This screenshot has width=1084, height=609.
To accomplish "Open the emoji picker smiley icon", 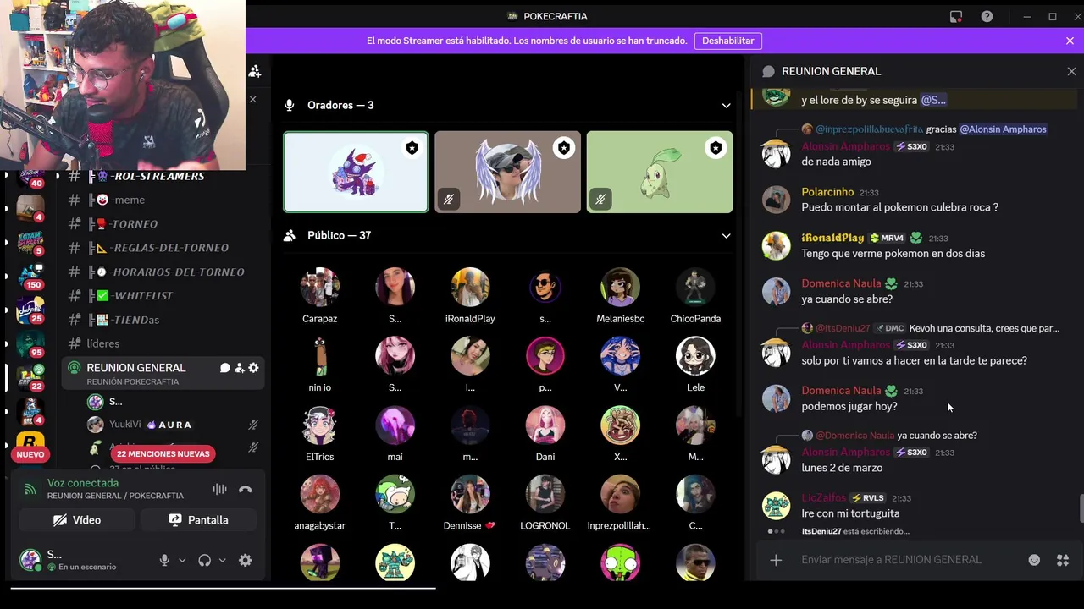I will click(1034, 560).
